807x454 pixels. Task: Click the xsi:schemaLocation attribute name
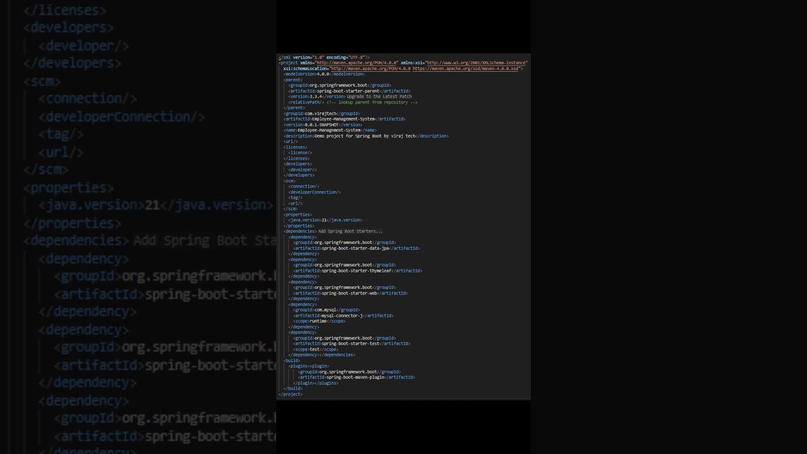tap(305, 69)
